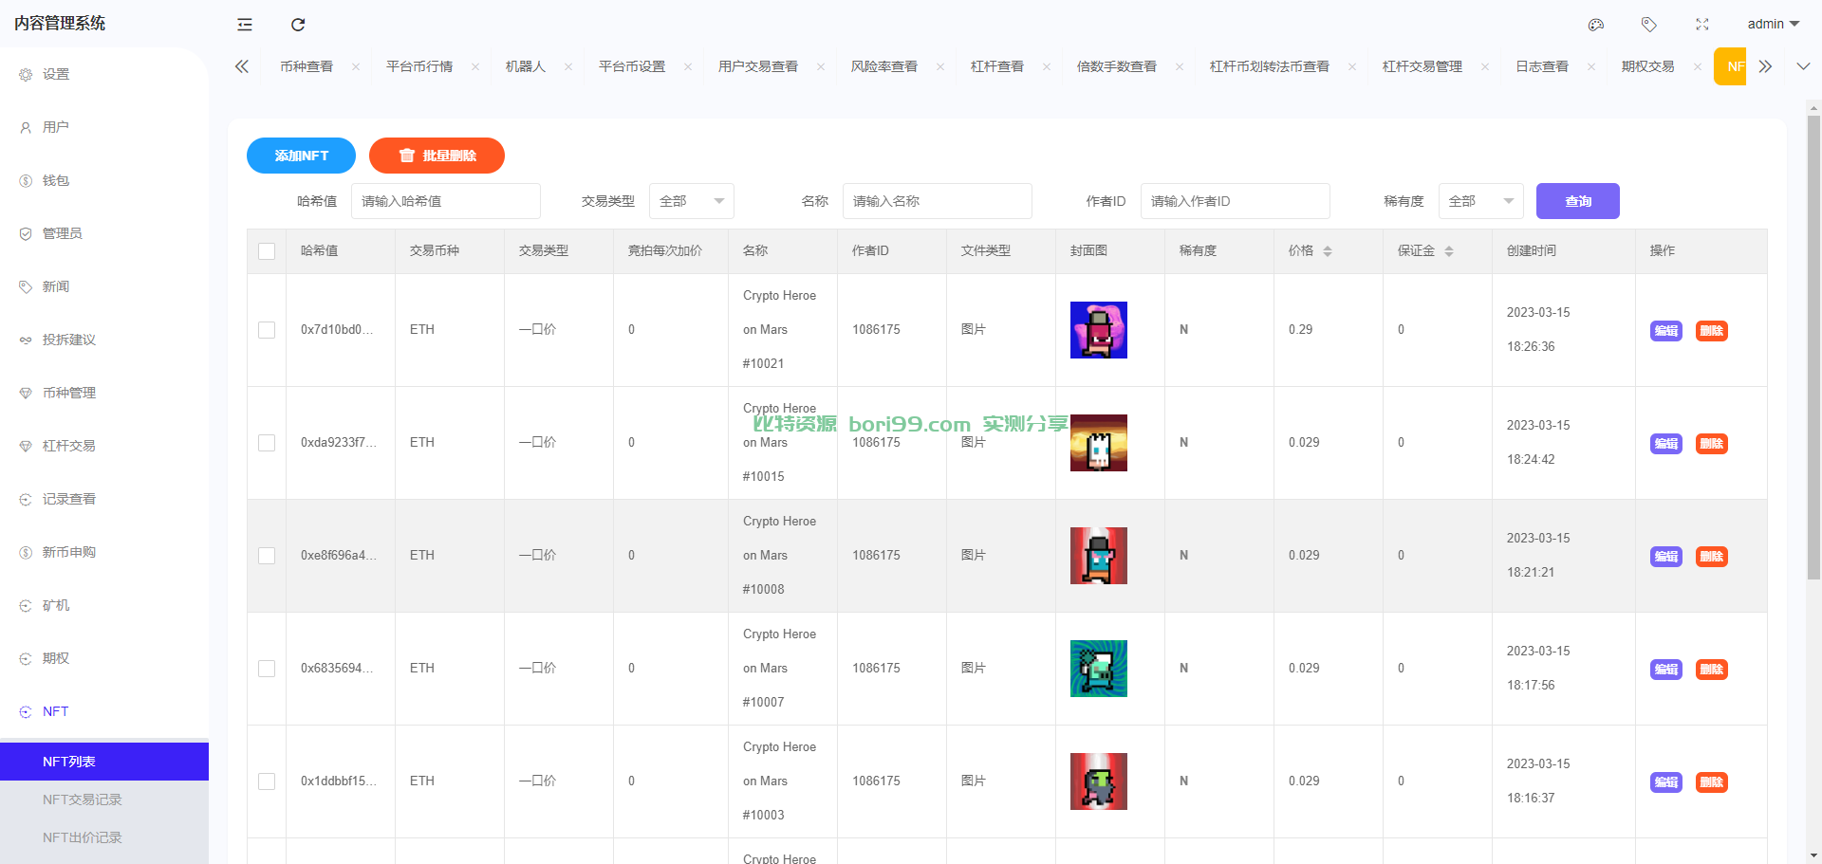
Task: Toggle the select-all checkbox in table header
Action: pos(267,251)
